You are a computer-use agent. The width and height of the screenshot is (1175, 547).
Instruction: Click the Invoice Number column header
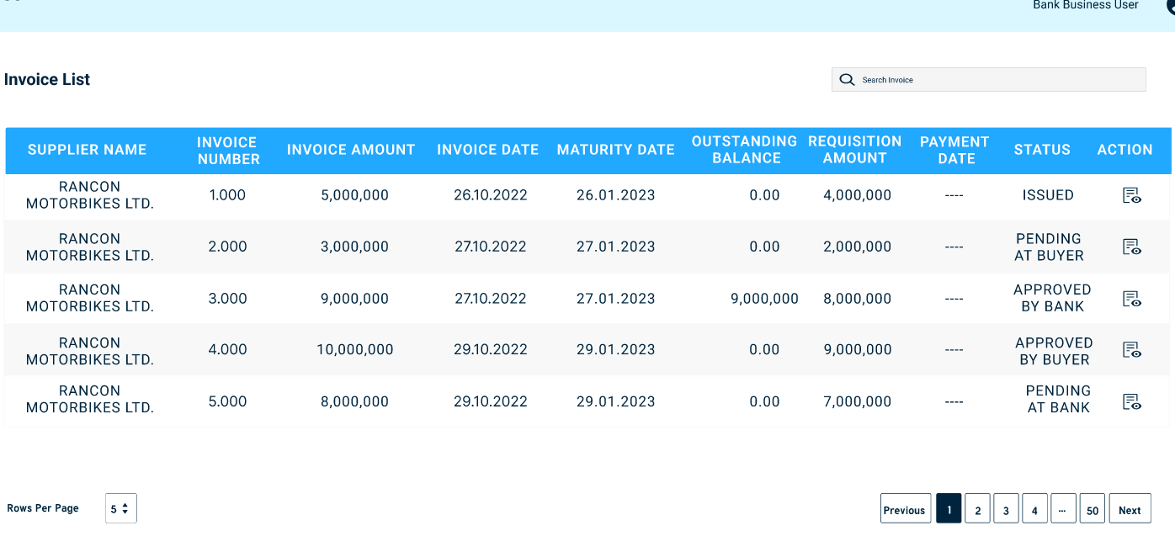click(x=228, y=151)
